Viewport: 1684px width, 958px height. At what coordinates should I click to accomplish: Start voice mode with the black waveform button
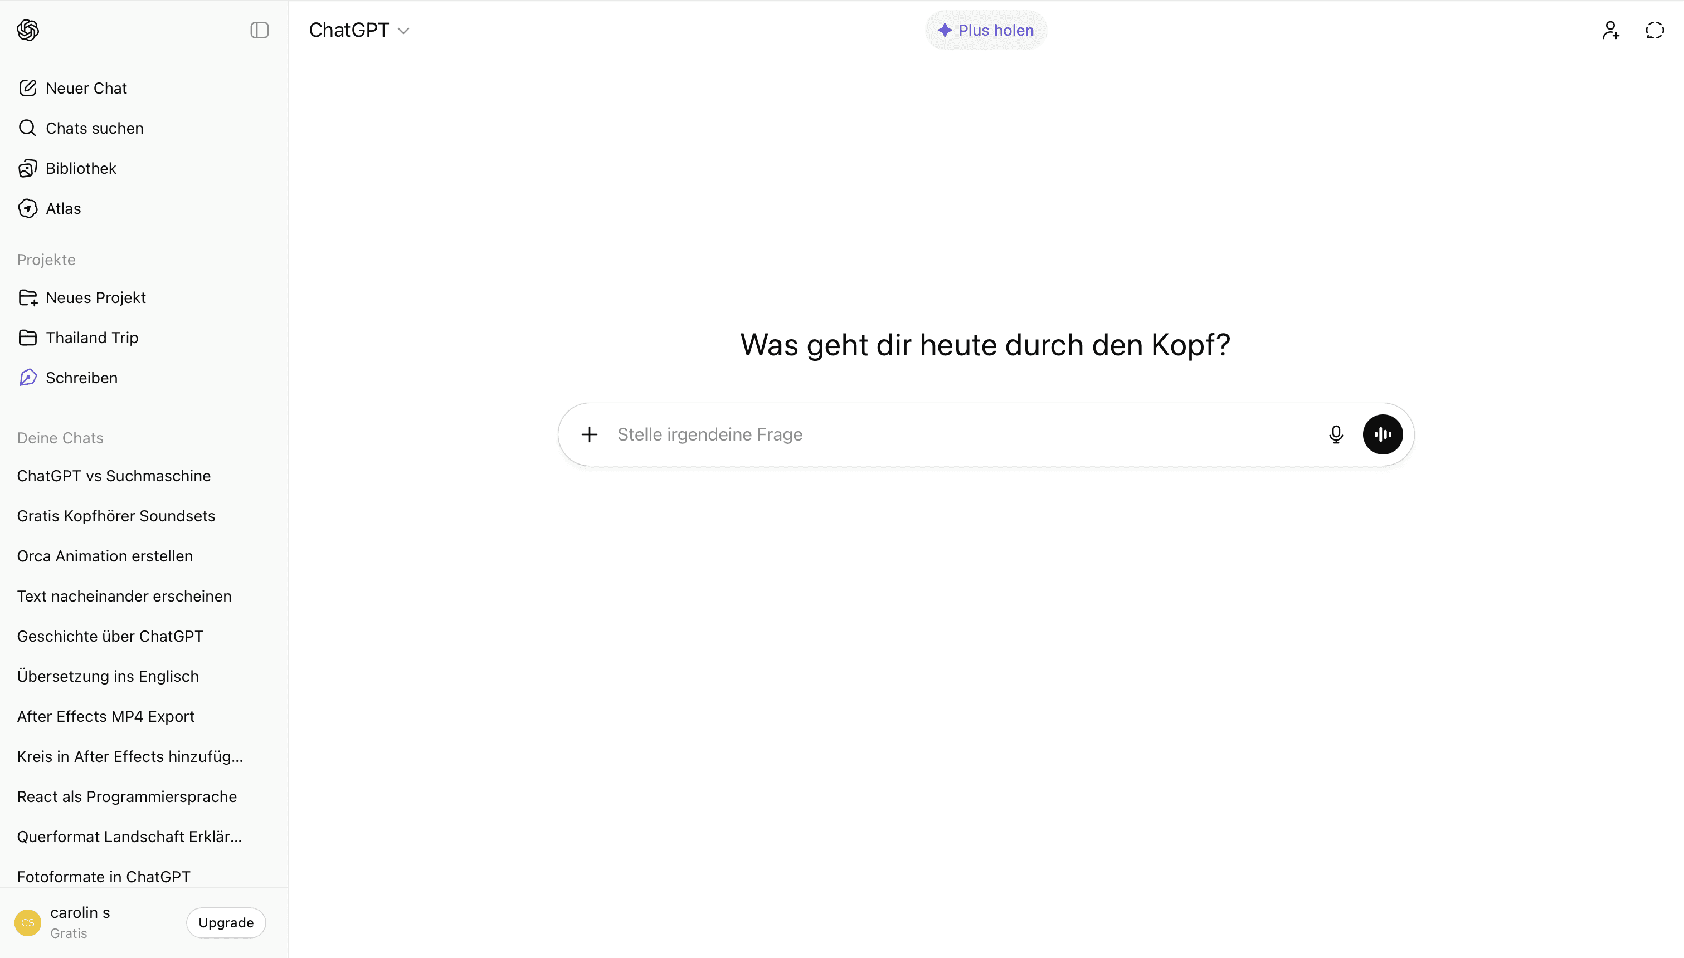[1382, 434]
